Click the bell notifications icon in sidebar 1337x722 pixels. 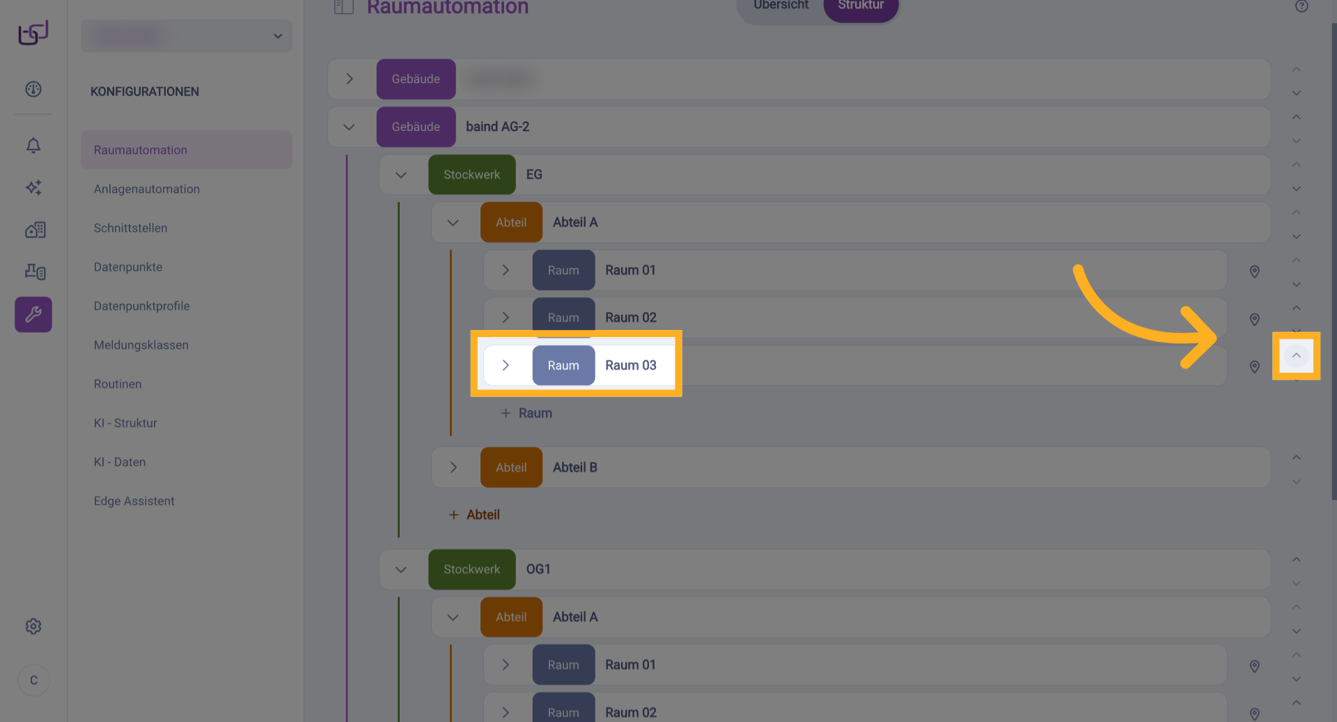pos(33,146)
